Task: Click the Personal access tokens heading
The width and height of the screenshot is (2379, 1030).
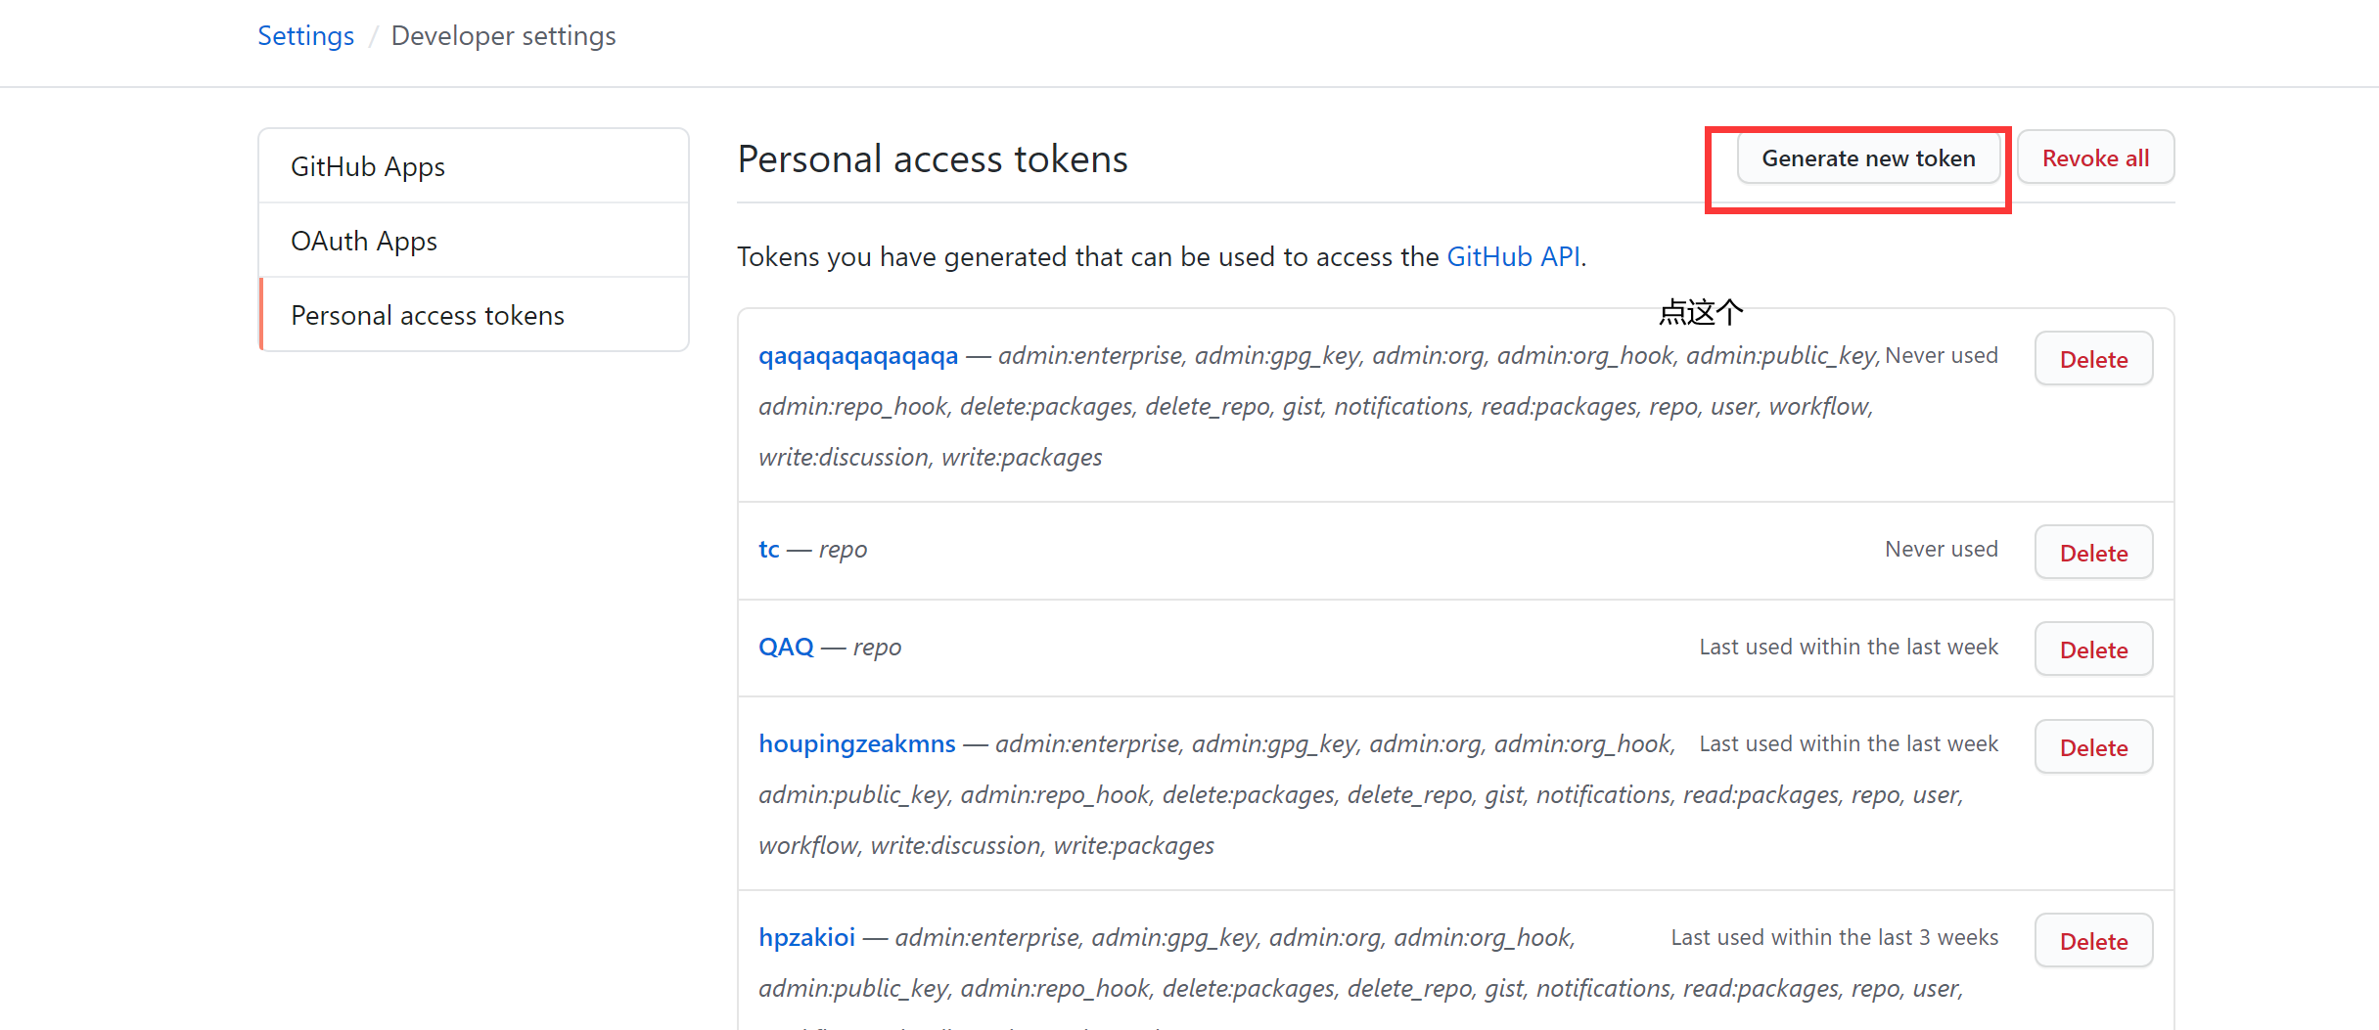Action: click(933, 158)
